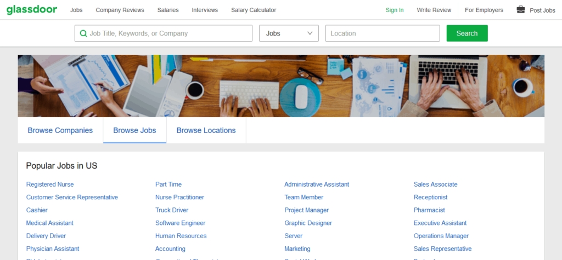Click the Job Title keywords input field
The width and height of the screenshot is (562, 260).
(x=167, y=33)
